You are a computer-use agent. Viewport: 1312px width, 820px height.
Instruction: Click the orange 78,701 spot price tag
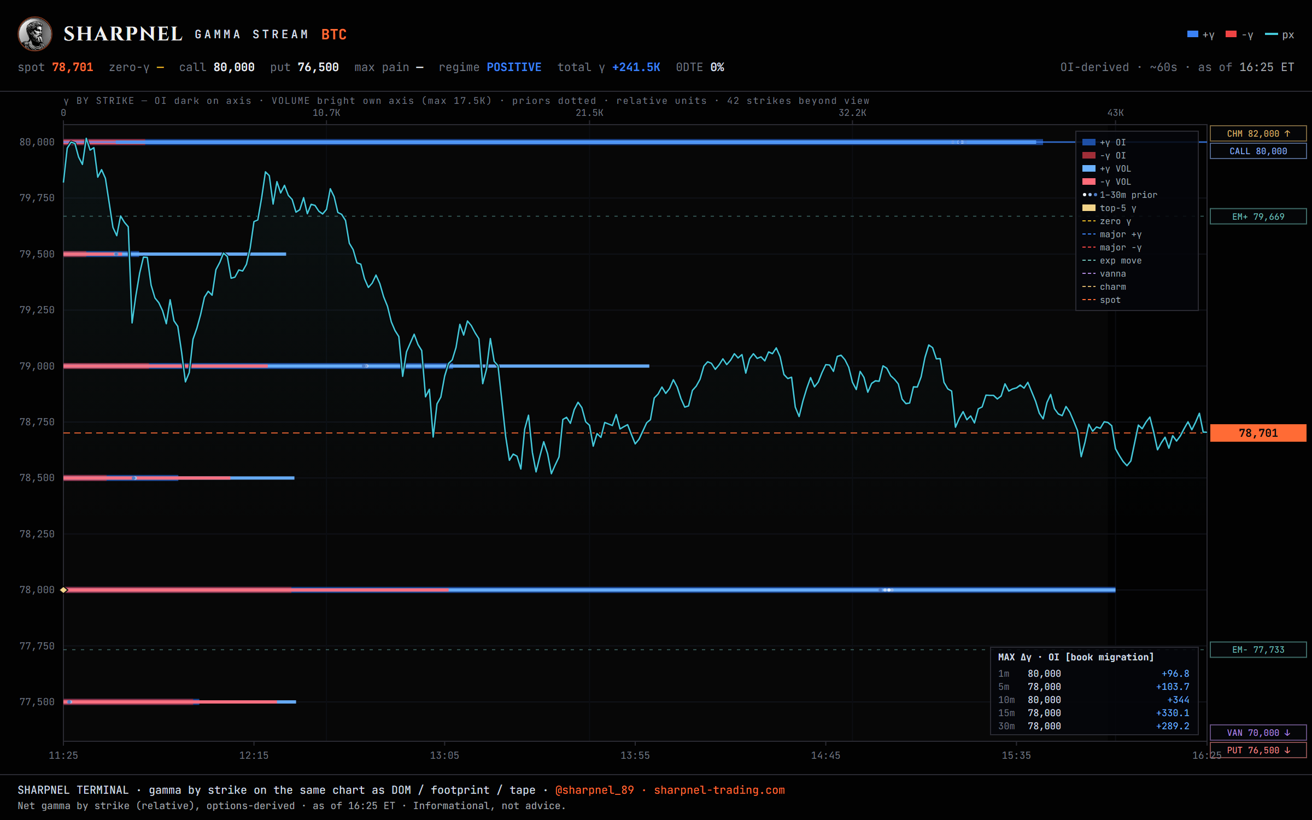click(1258, 433)
